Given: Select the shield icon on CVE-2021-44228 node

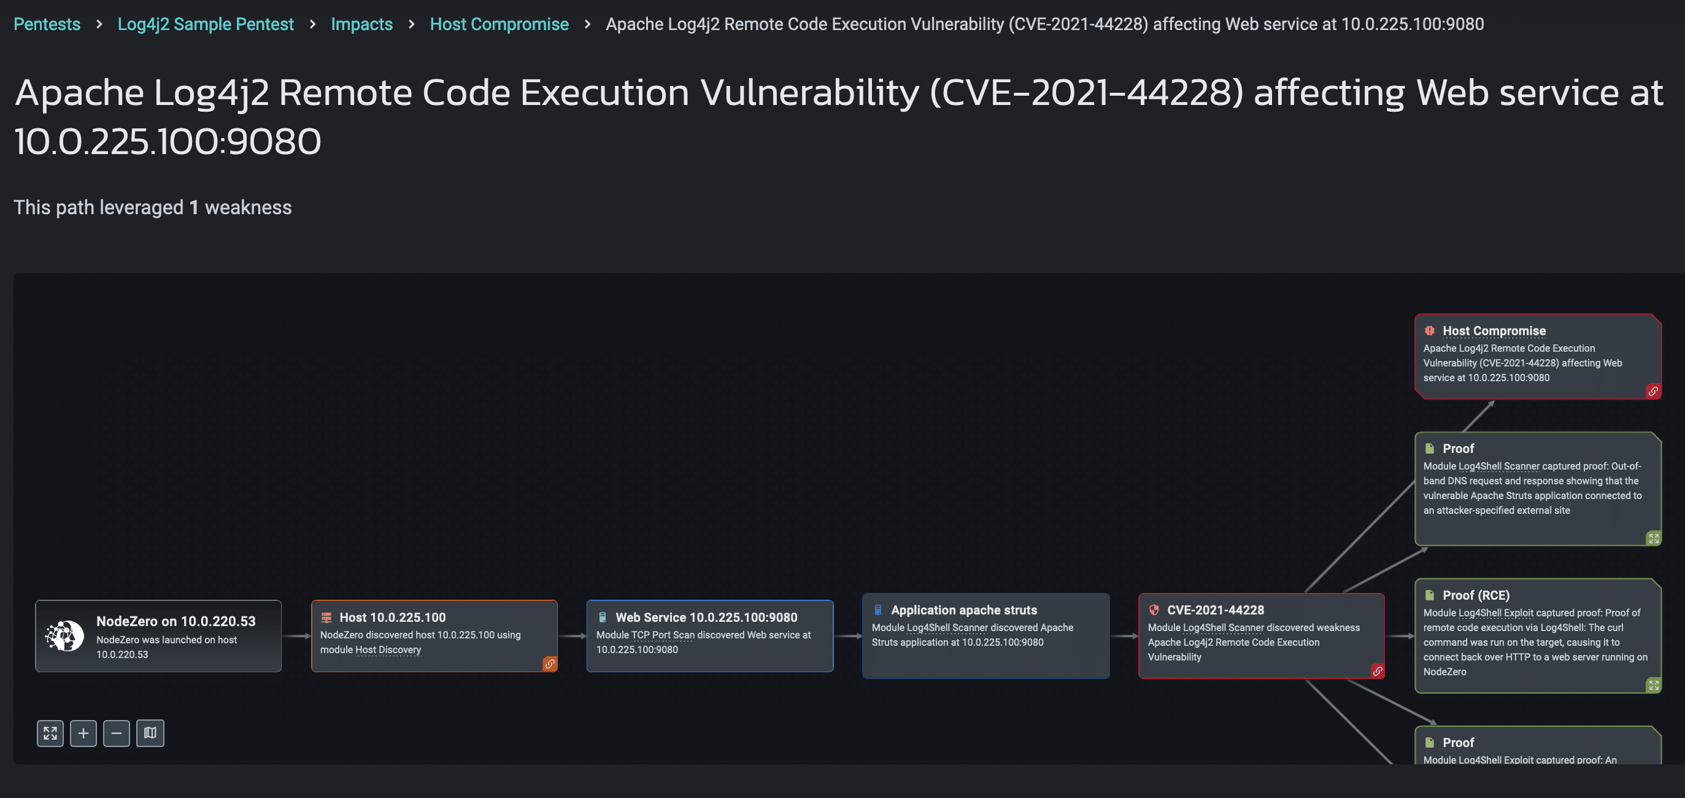Looking at the screenshot, I should click(1153, 610).
